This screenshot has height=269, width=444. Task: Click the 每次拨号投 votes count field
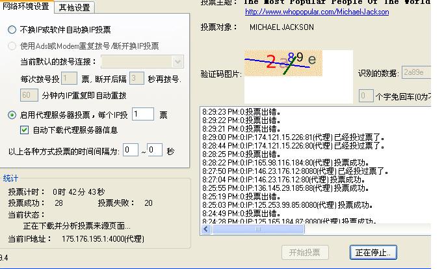(x=70, y=79)
